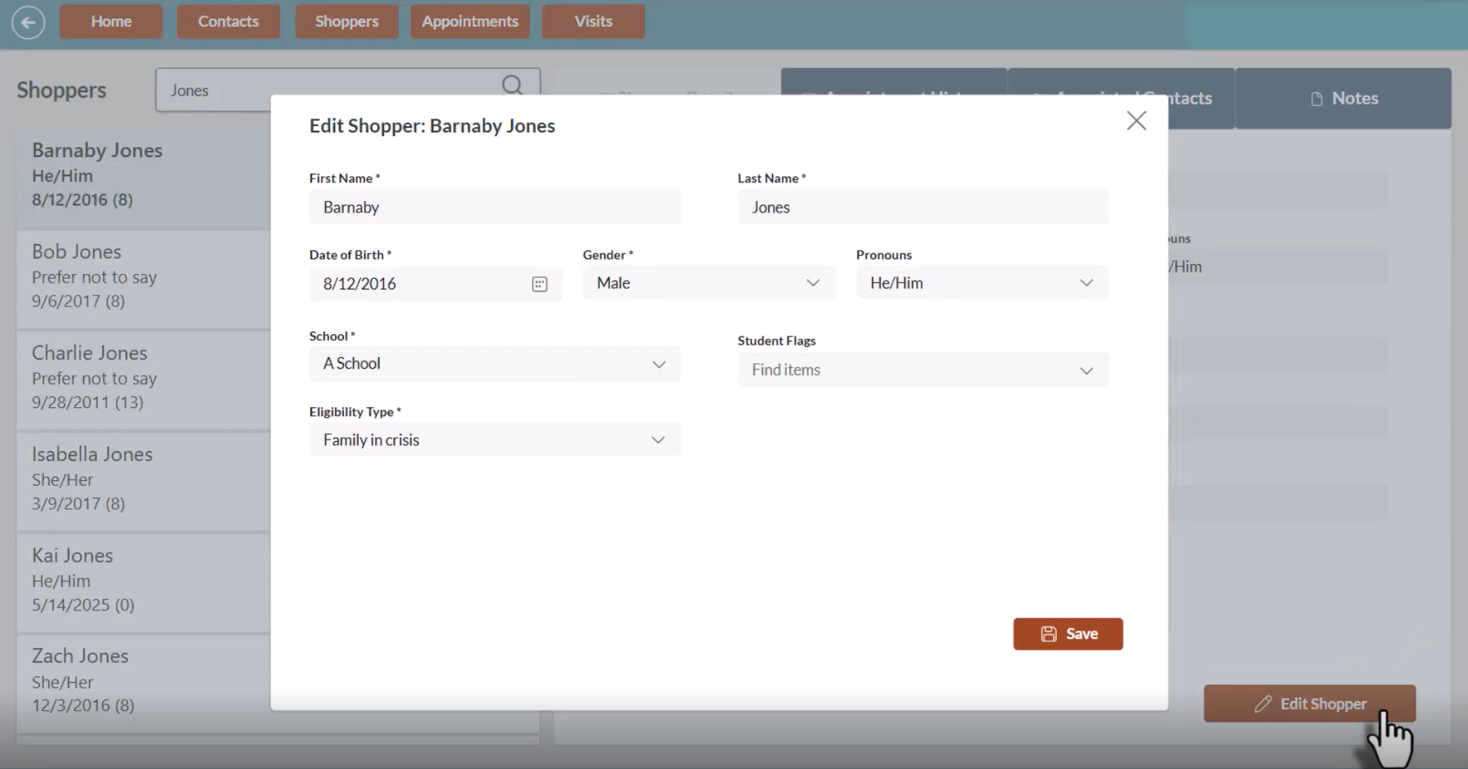Click the floppy disk icon on Save button
Image resolution: width=1468 pixels, height=769 pixels.
point(1049,634)
